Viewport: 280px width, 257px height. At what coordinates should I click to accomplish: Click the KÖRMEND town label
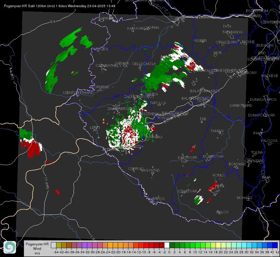click(x=100, y=87)
